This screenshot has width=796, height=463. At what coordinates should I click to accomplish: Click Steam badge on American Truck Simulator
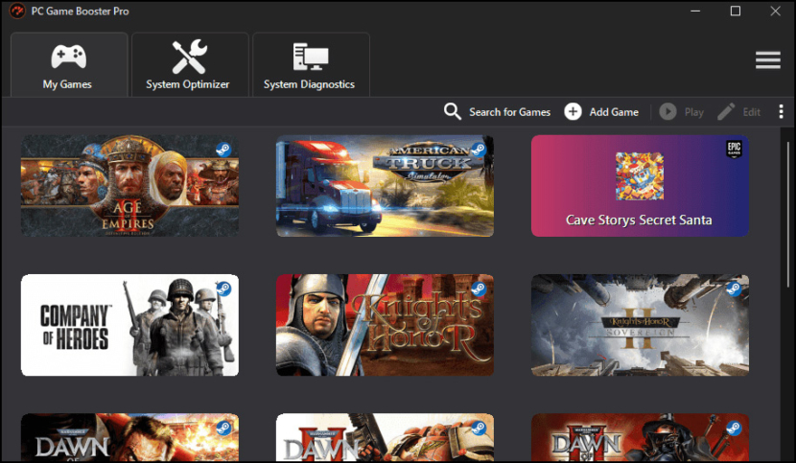(479, 150)
